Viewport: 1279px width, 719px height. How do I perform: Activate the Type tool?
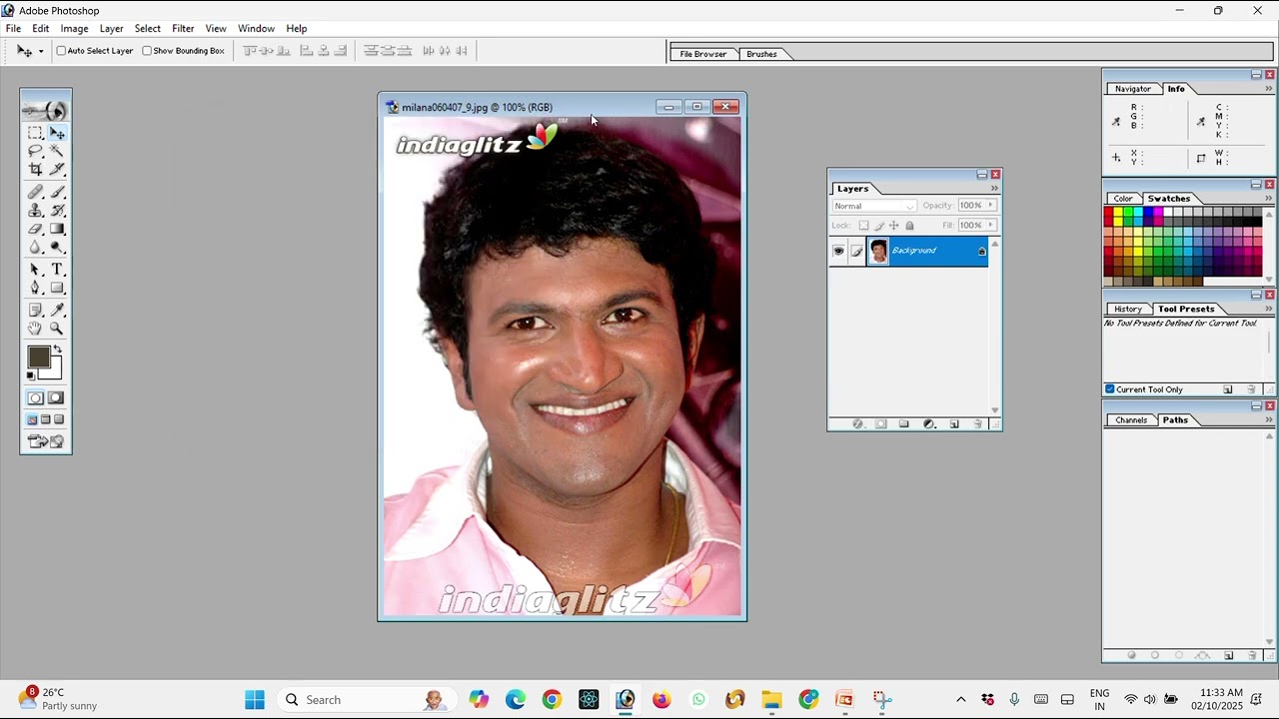(x=57, y=270)
